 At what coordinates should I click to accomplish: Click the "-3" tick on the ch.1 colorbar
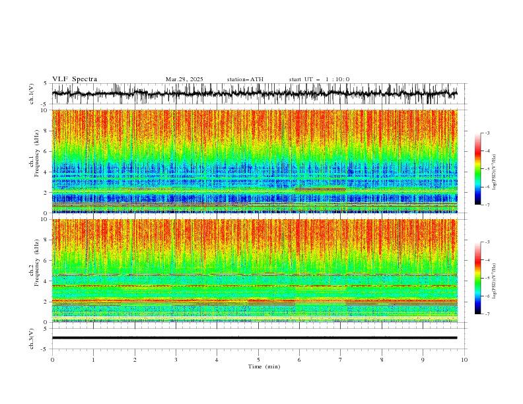click(x=487, y=133)
